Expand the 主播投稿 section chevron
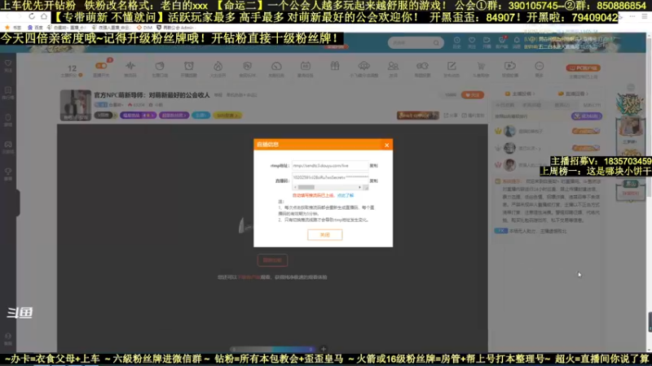Screen dimensions: 652x366 pyautogui.click(x=534, y=94)
